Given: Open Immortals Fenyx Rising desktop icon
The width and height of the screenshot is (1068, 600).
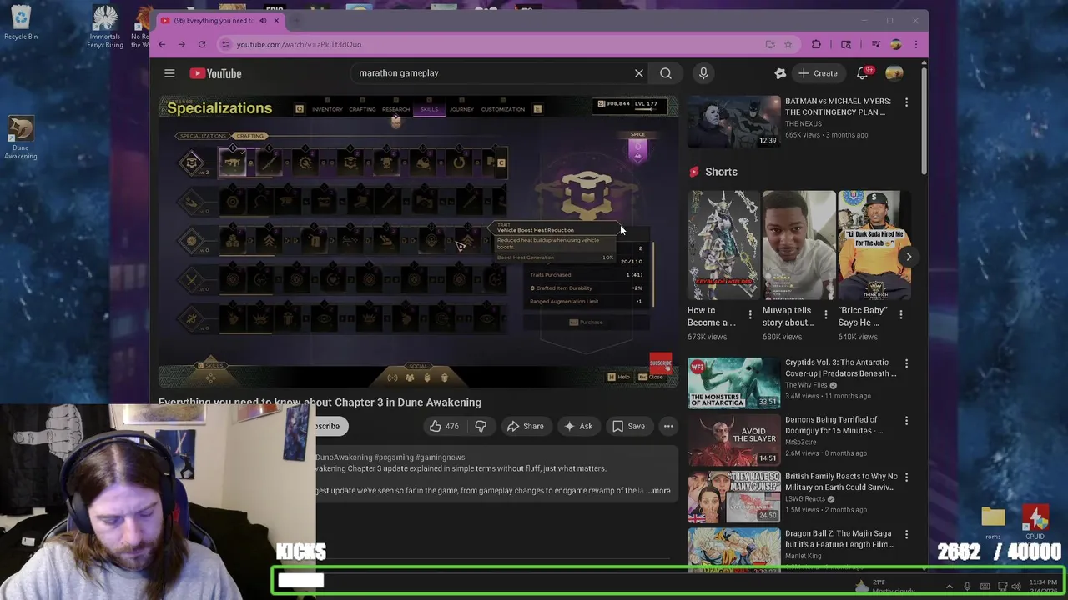Looking at the screenshot, I should [x=105, y=27].
